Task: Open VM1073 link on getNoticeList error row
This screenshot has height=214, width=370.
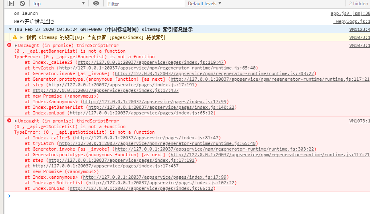Action: [x=360, y=121]
